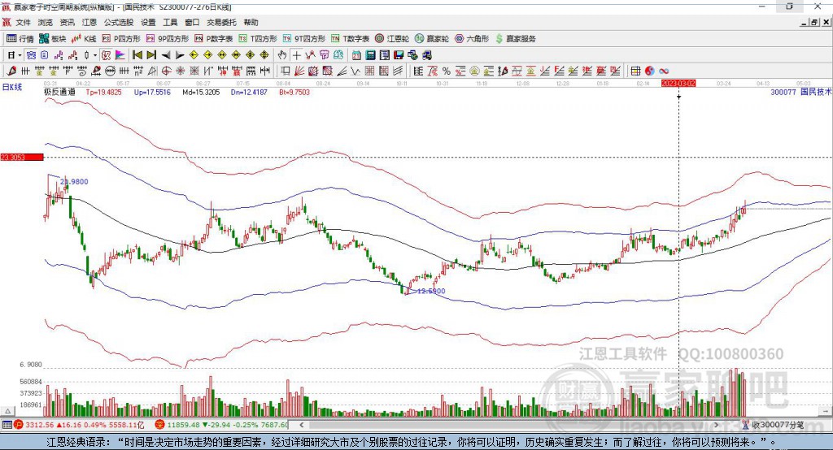The height and width of the screenshot is (450, 833).
Task: Click the infinity symbol icon
Action: 664,71
